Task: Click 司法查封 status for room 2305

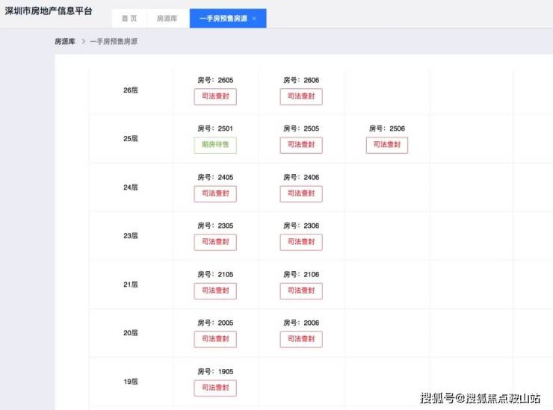Action: click(x=215, y=242)
